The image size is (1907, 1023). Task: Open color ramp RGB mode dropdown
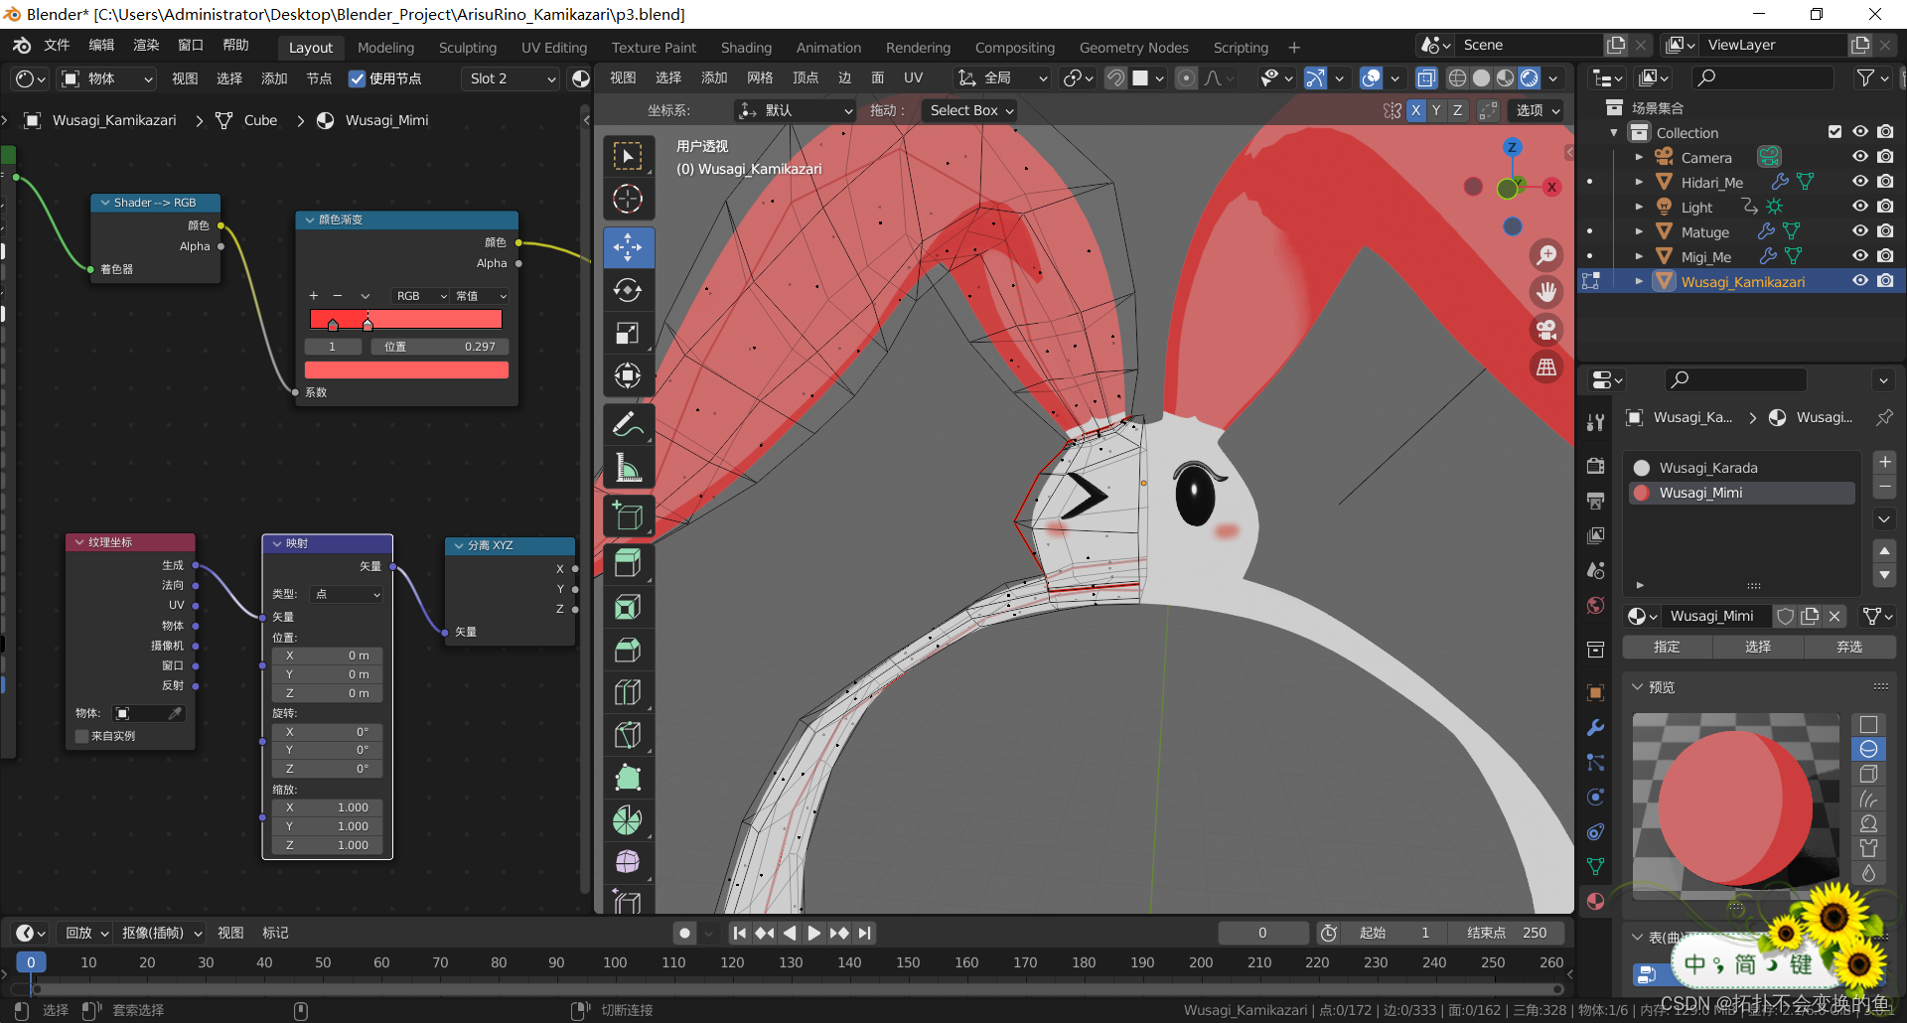pos(421,296)
